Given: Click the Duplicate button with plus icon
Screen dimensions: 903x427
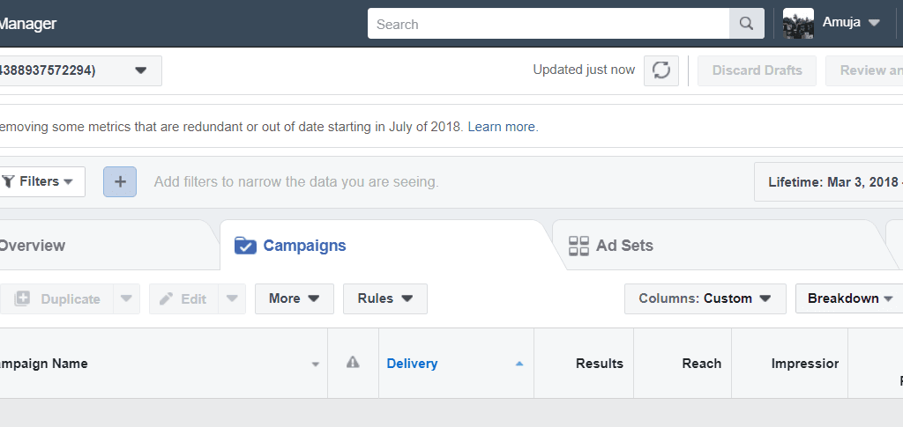Looking at the screenshot, I should [57, 298].
